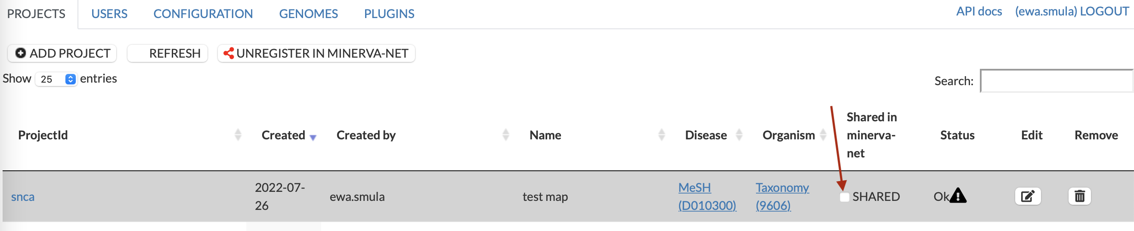Sort by ProjectId column arrows
This screenshot has height=231, width=1134.
point(238,135)
